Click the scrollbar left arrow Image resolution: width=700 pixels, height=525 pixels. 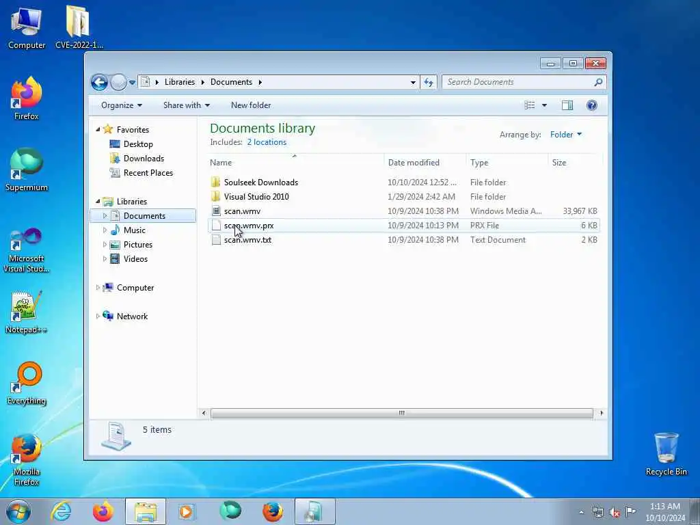click(x=204, y=413)
